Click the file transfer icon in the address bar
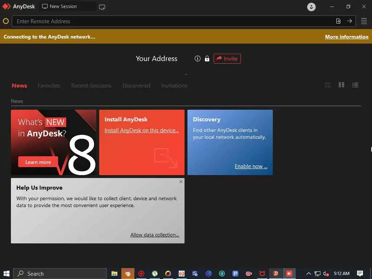372x279 pixels. point(338,21)
